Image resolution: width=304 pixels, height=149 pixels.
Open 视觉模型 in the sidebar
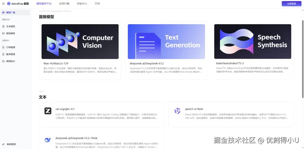(11, 33)
